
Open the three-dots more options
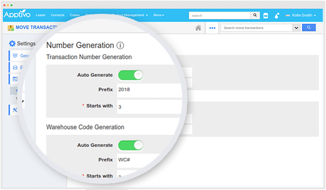[212, 28]
